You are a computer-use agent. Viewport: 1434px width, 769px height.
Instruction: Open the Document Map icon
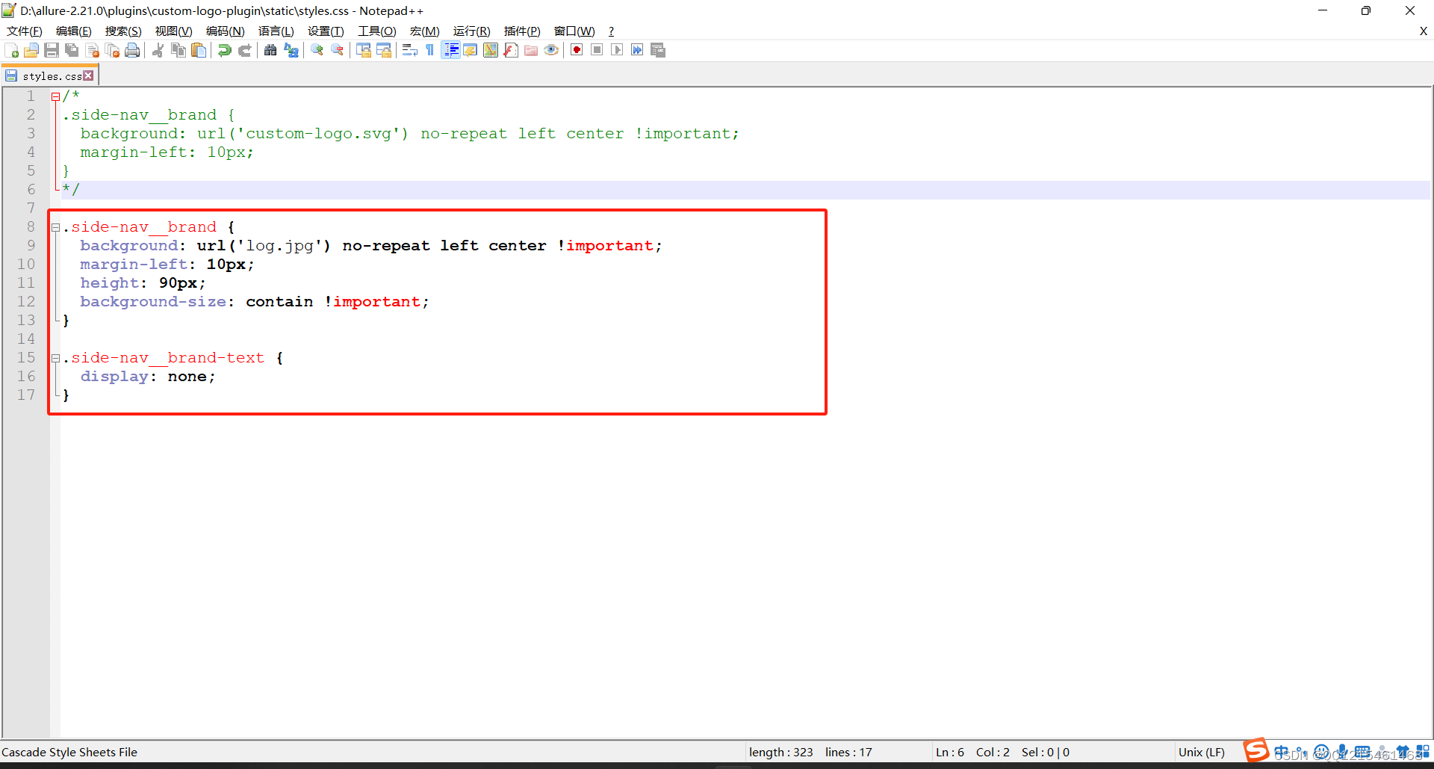point(491,50)
